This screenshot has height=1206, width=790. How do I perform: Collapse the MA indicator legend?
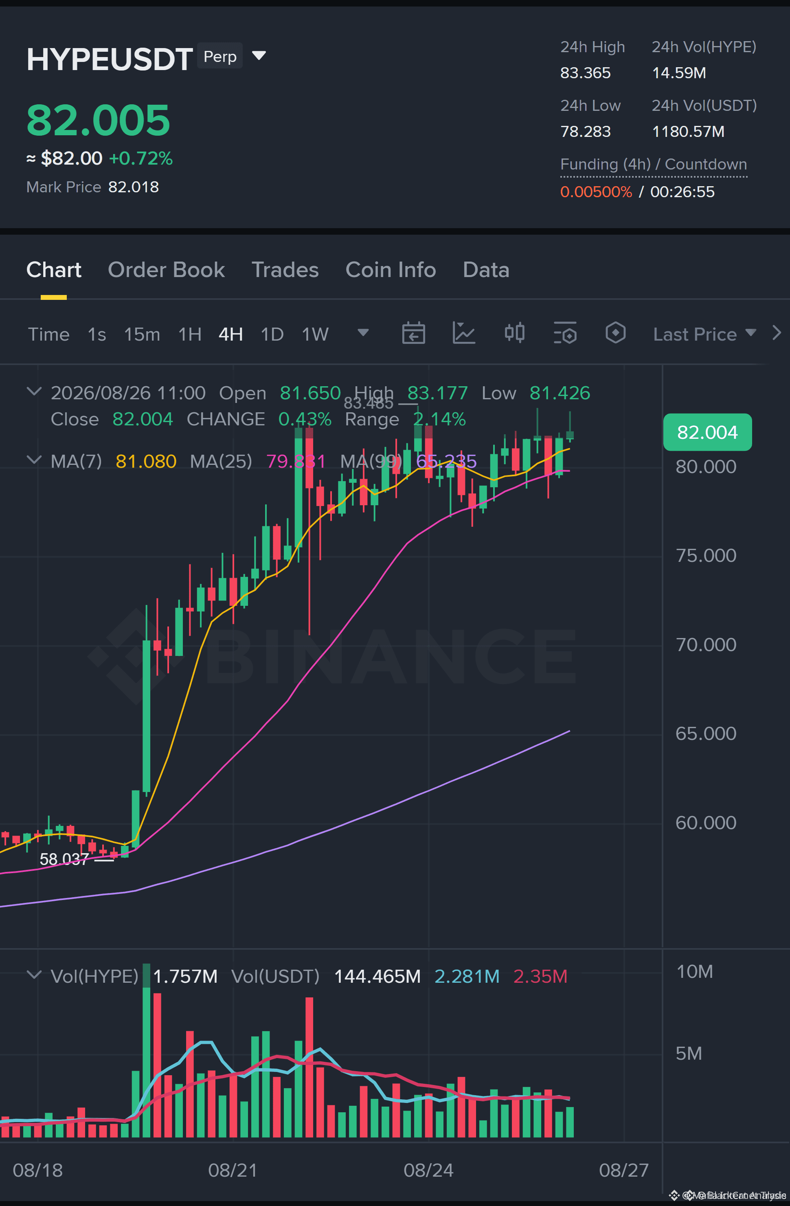point(34,460)
